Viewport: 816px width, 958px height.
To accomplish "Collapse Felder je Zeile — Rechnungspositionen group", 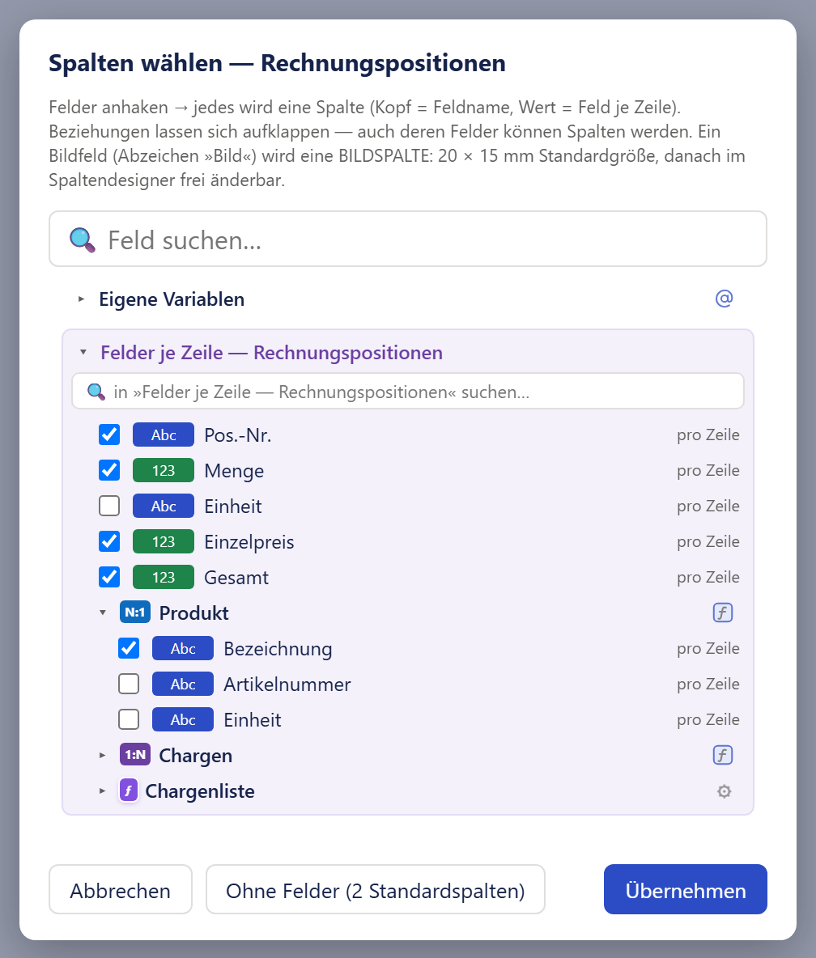I will pyautogui.click(x=83, y=353).
